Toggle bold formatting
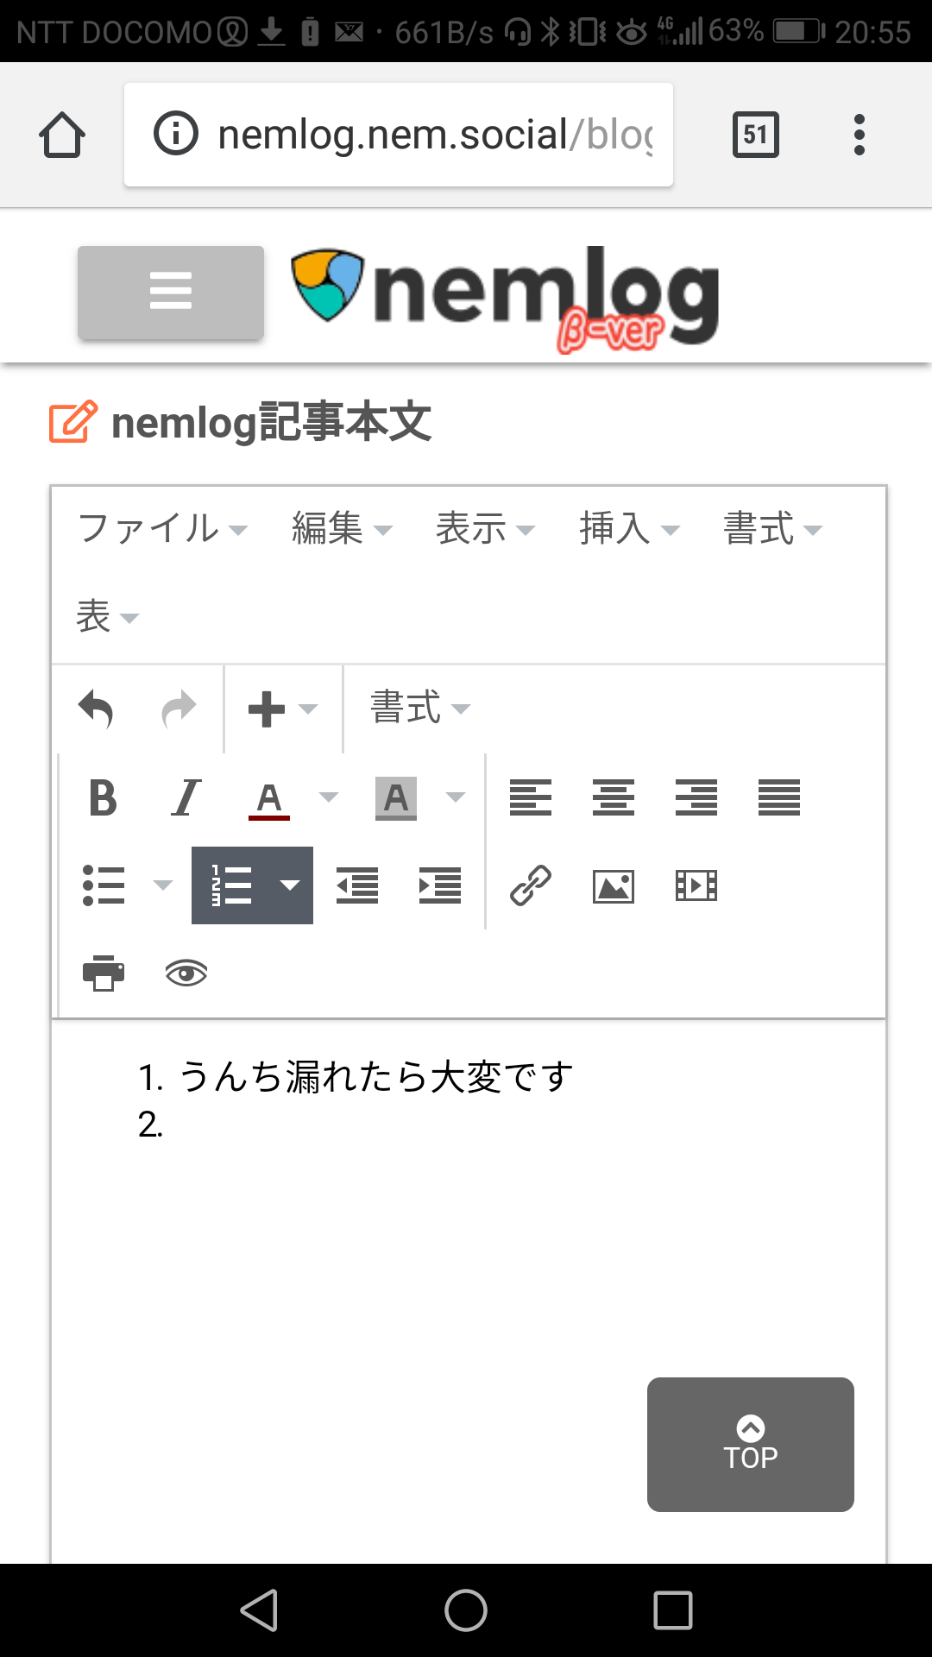932x1657 pixels. pyautogui.click(x=103, y=797)
